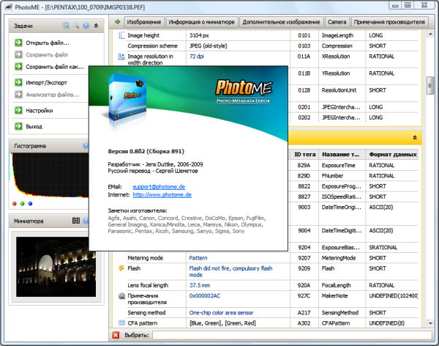The width and height of the screenshot is (439, 346).
Task: Click the Lens focal length label
Action: (148, 285)
